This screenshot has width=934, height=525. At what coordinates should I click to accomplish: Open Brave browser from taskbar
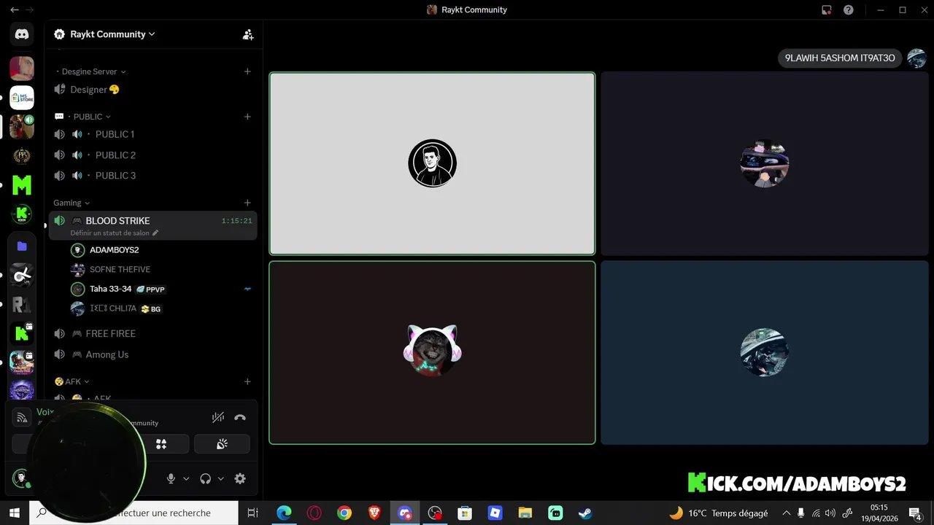coord(374,513)
